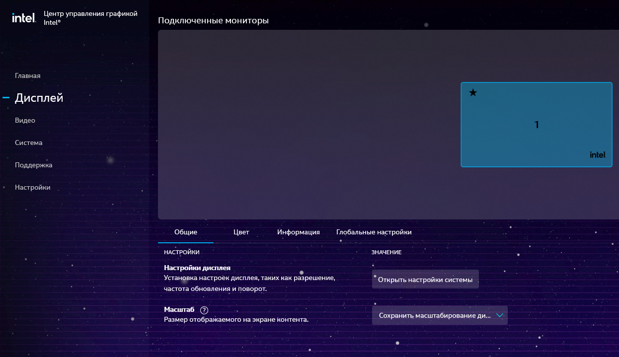This screenshot has height=357, width=619.
Task: Click the Intel logo inside the monitor tile
Action: 598,155
